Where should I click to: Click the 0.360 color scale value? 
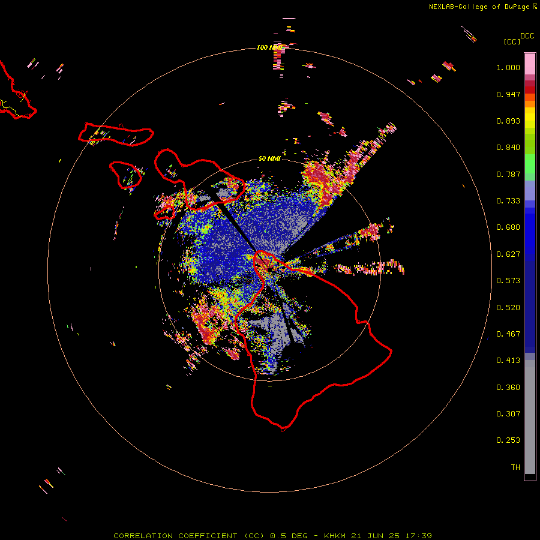(x=508, y=388)
